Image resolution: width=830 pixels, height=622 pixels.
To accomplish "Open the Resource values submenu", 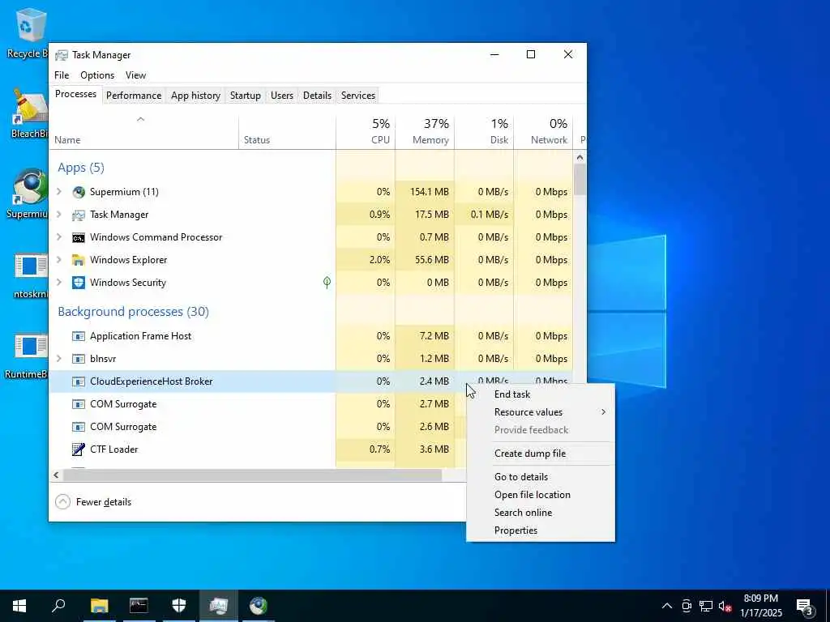I will pyautogui.click(x=541, y=412).
